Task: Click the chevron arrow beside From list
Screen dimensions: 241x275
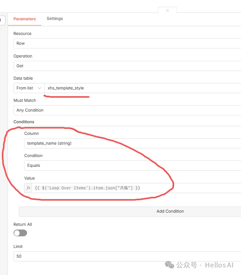Action: coord(39,88)
